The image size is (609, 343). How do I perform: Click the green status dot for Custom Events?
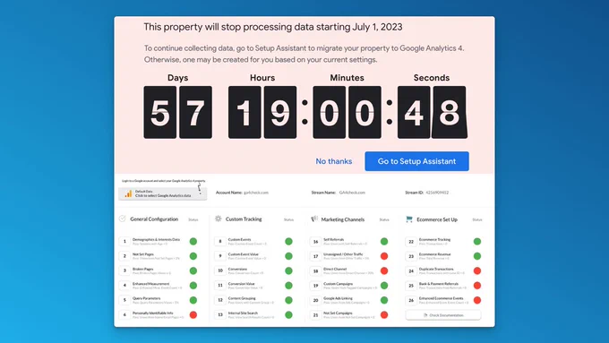[x=288, y=241]
